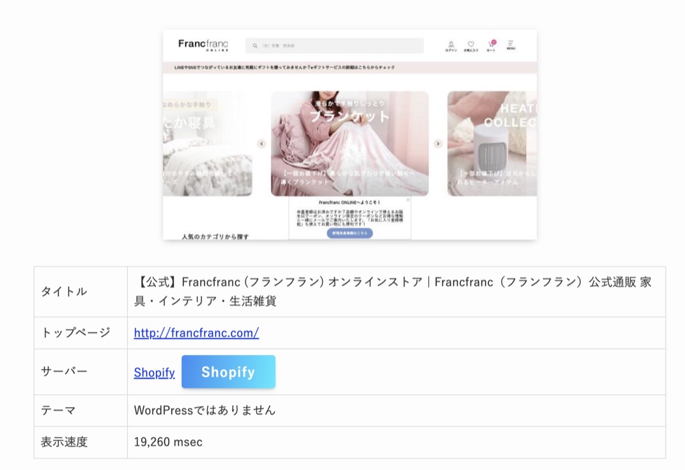The width and height of the screenshot is (685, 470).
Task: Click into the site search field
Action: point(334,46)
